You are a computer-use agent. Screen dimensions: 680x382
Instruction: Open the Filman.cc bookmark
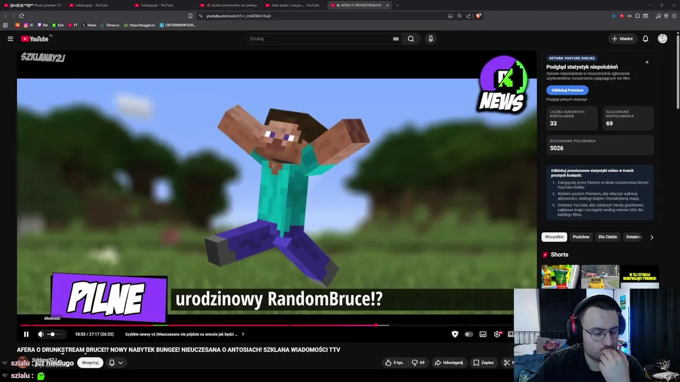[x=110, y=25]
